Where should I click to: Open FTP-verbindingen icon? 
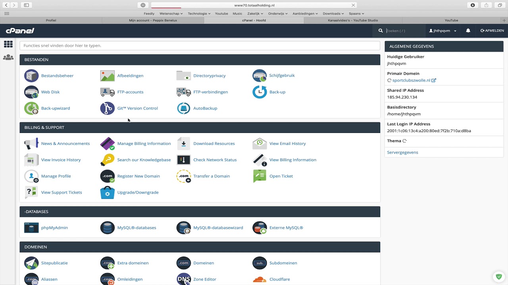[183, 92]
